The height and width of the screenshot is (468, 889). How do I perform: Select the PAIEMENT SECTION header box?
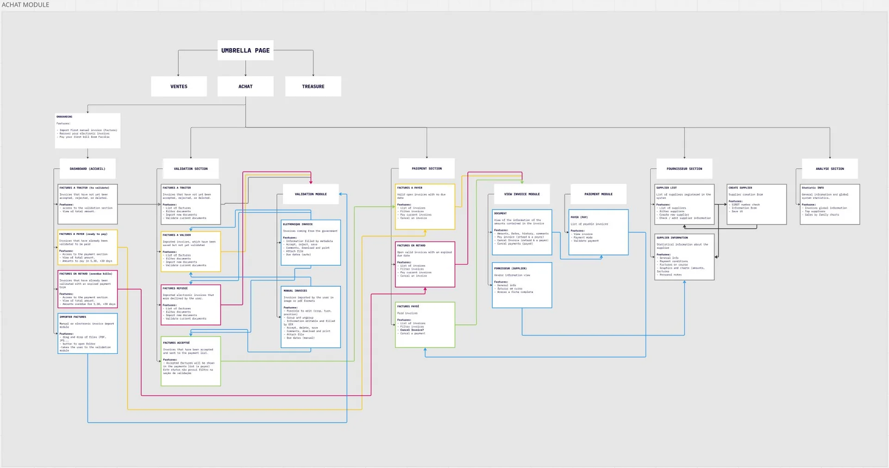click(x=427, y=168)
